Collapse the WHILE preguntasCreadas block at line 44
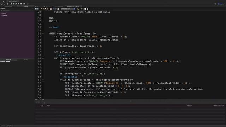 pyautogui.click(x=43, y=58)
